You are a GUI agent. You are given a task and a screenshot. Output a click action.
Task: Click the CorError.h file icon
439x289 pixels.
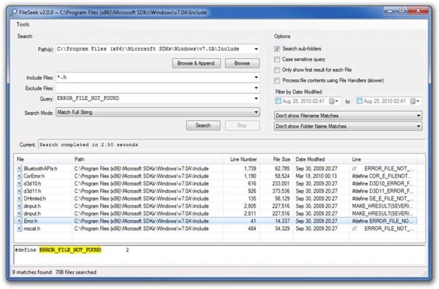coord(20,176)
